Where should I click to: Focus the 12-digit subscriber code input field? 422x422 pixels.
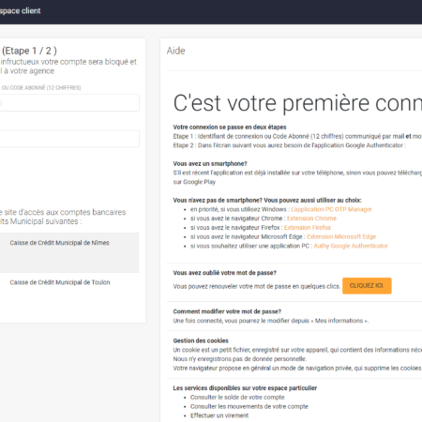[69, 103]
